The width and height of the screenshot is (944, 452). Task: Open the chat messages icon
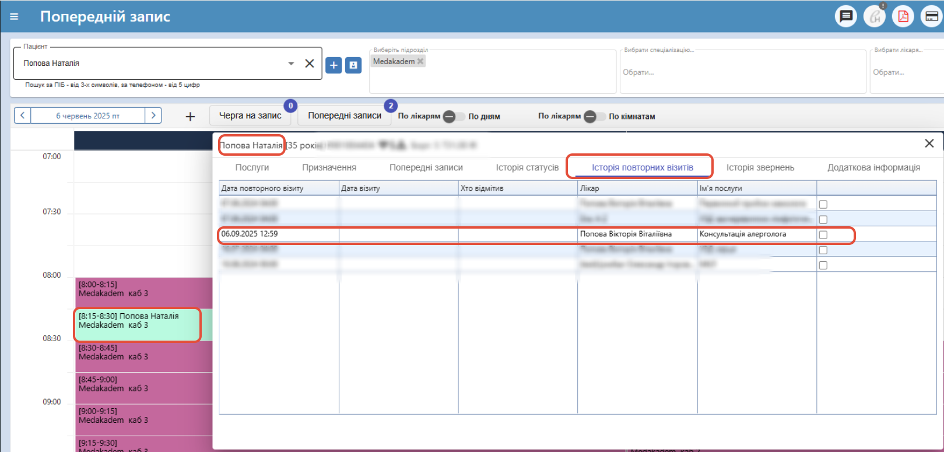(846, 16)
